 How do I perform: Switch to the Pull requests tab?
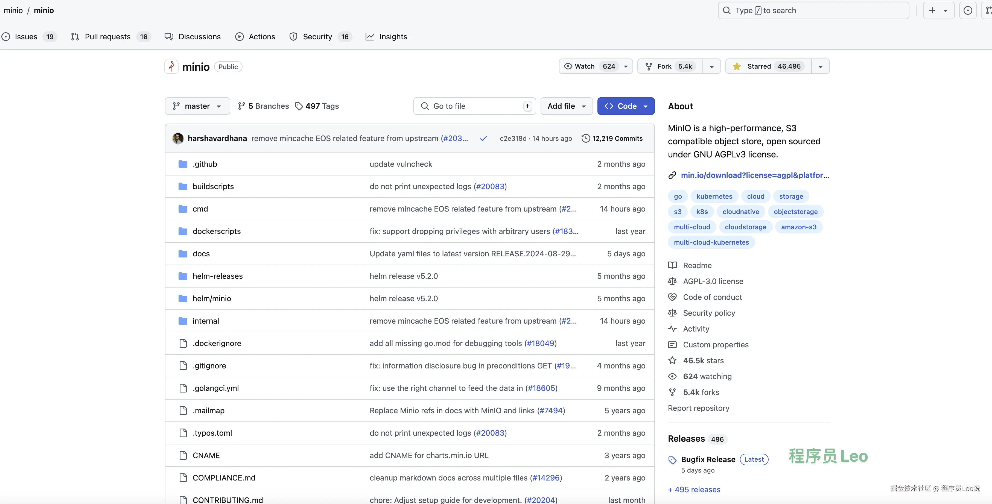point(107,37)
